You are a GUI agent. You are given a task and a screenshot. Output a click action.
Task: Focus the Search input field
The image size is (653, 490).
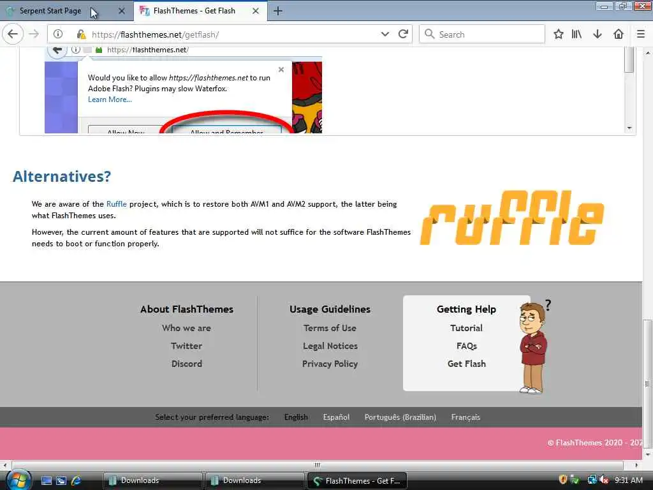(482, 34)
